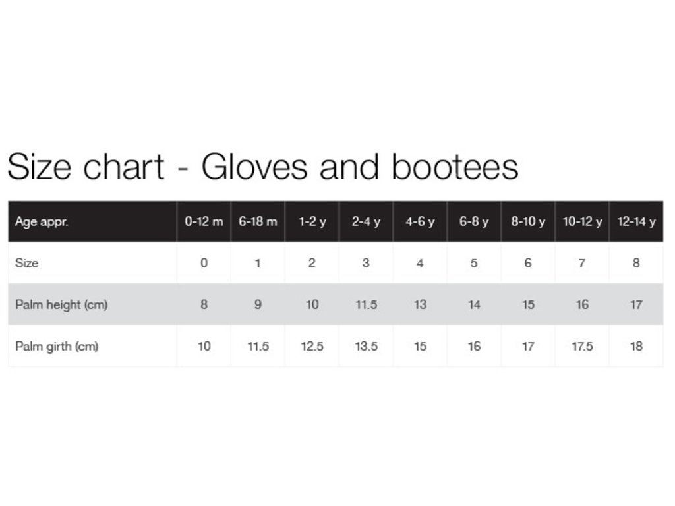Click the '6-8 y' column header

pyautogui.click(x=474, y=222)
